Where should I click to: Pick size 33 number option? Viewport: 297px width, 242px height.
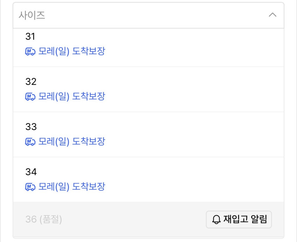pos(31,126)
